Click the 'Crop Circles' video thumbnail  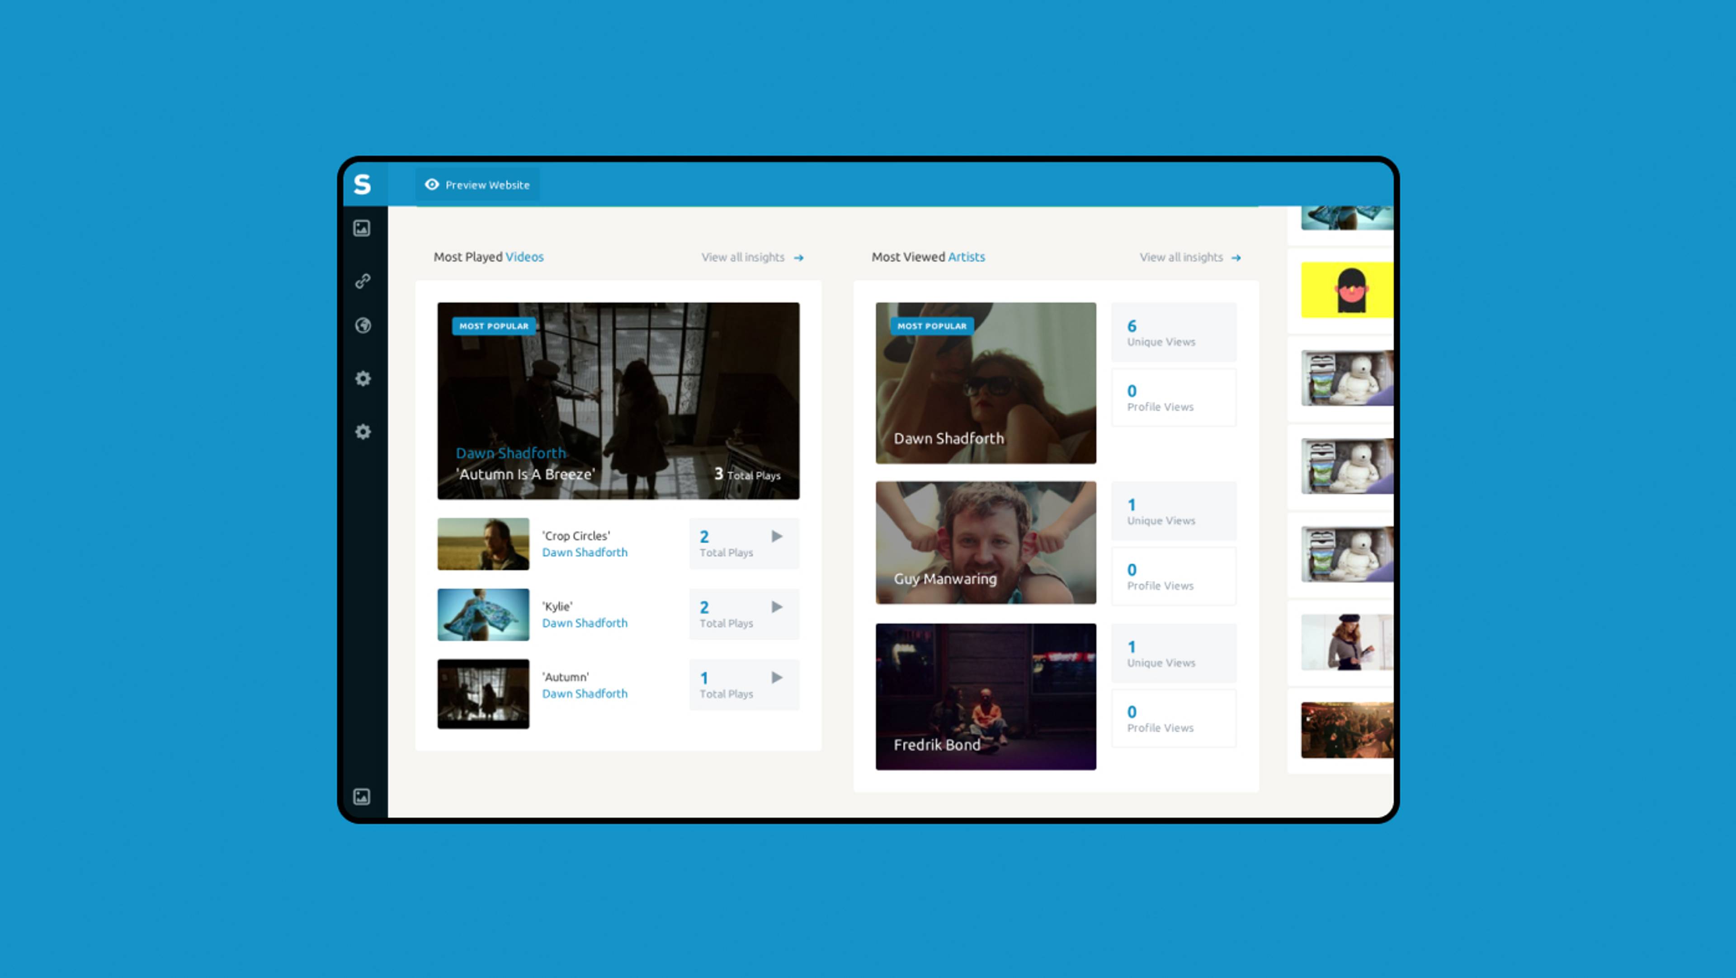[x=483, y=544]
